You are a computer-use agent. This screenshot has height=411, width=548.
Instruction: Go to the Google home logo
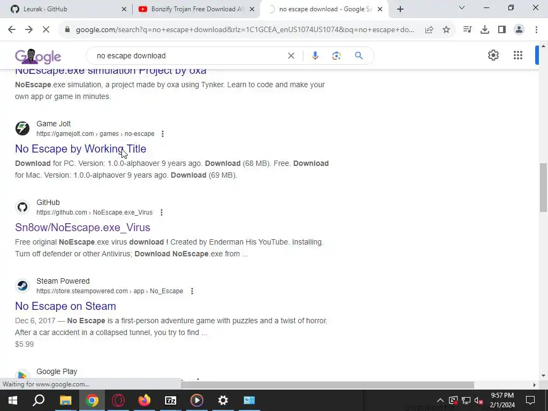[38, 56]
